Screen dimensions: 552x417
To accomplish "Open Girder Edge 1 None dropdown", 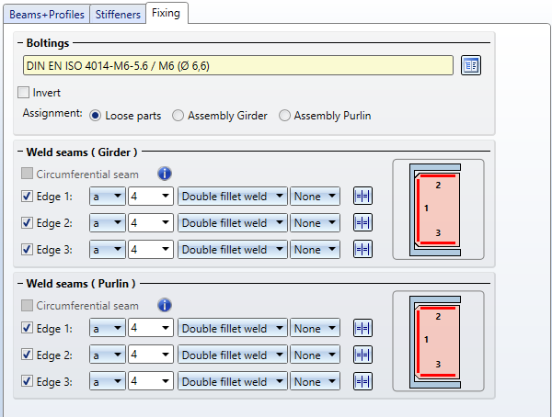I will pos(315,197).
